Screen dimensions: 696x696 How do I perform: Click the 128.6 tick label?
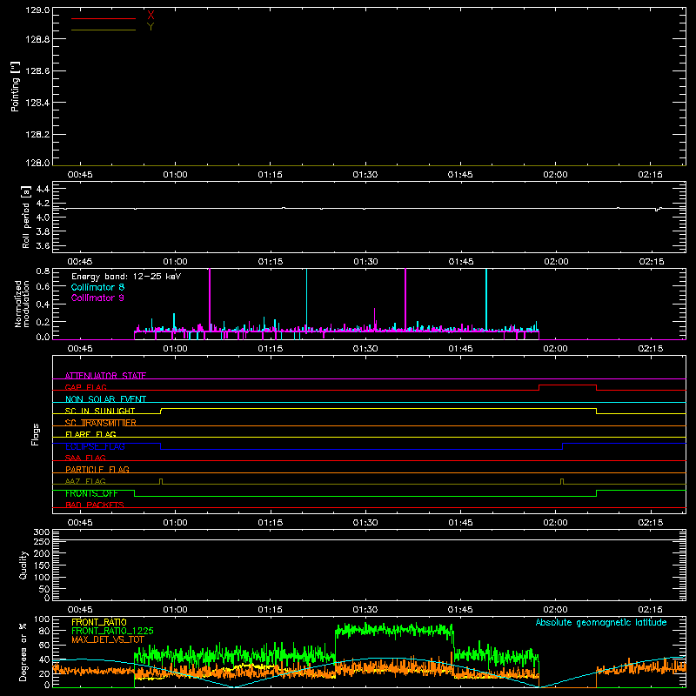point(37,71)
